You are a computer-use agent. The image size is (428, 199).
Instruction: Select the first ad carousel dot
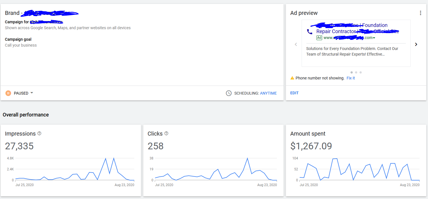[352, 72]
